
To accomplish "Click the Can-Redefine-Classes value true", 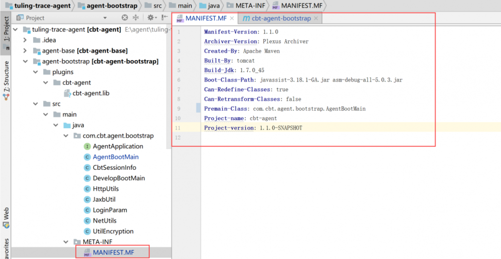I will pyautogui.click(x=282, y=89).
